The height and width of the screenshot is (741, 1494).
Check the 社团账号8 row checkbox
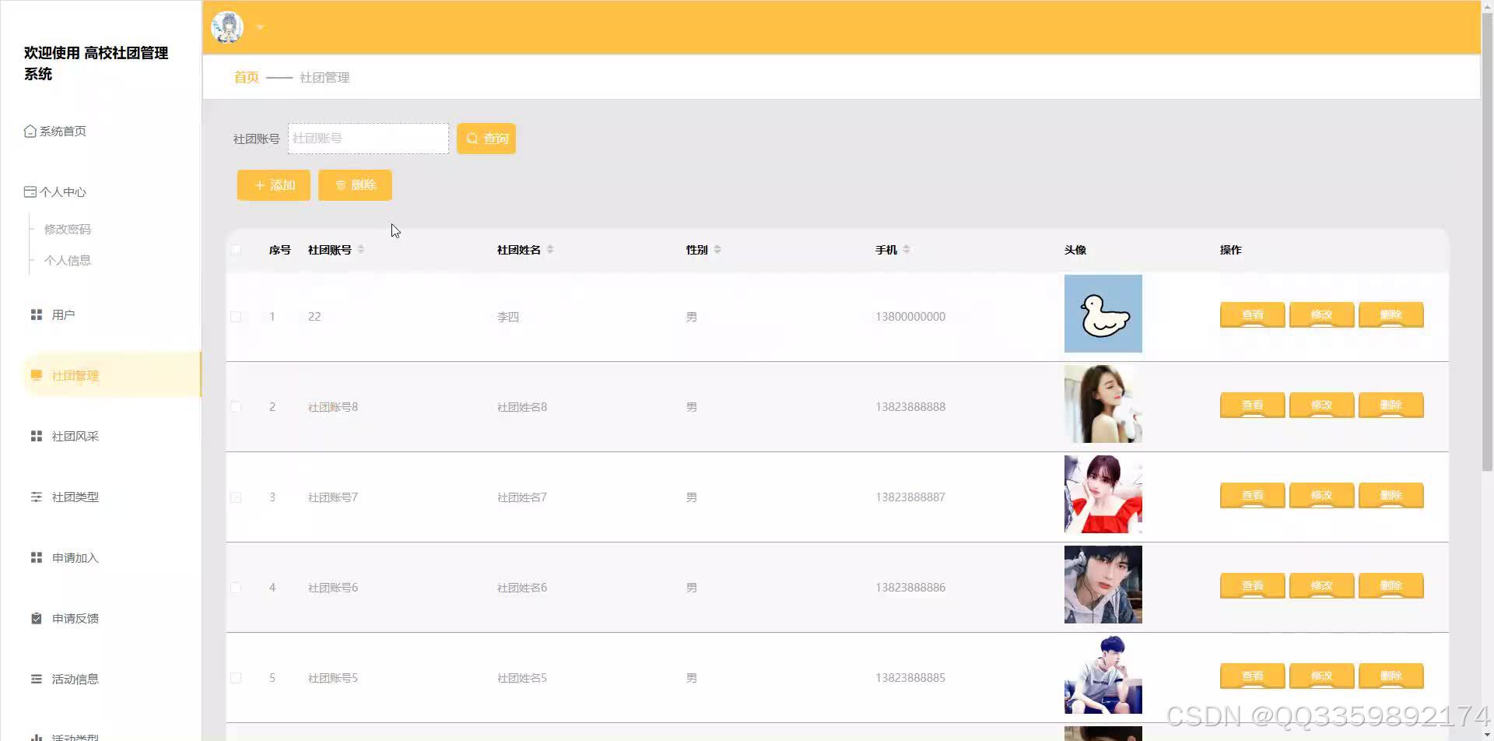(x=236, y=407)
